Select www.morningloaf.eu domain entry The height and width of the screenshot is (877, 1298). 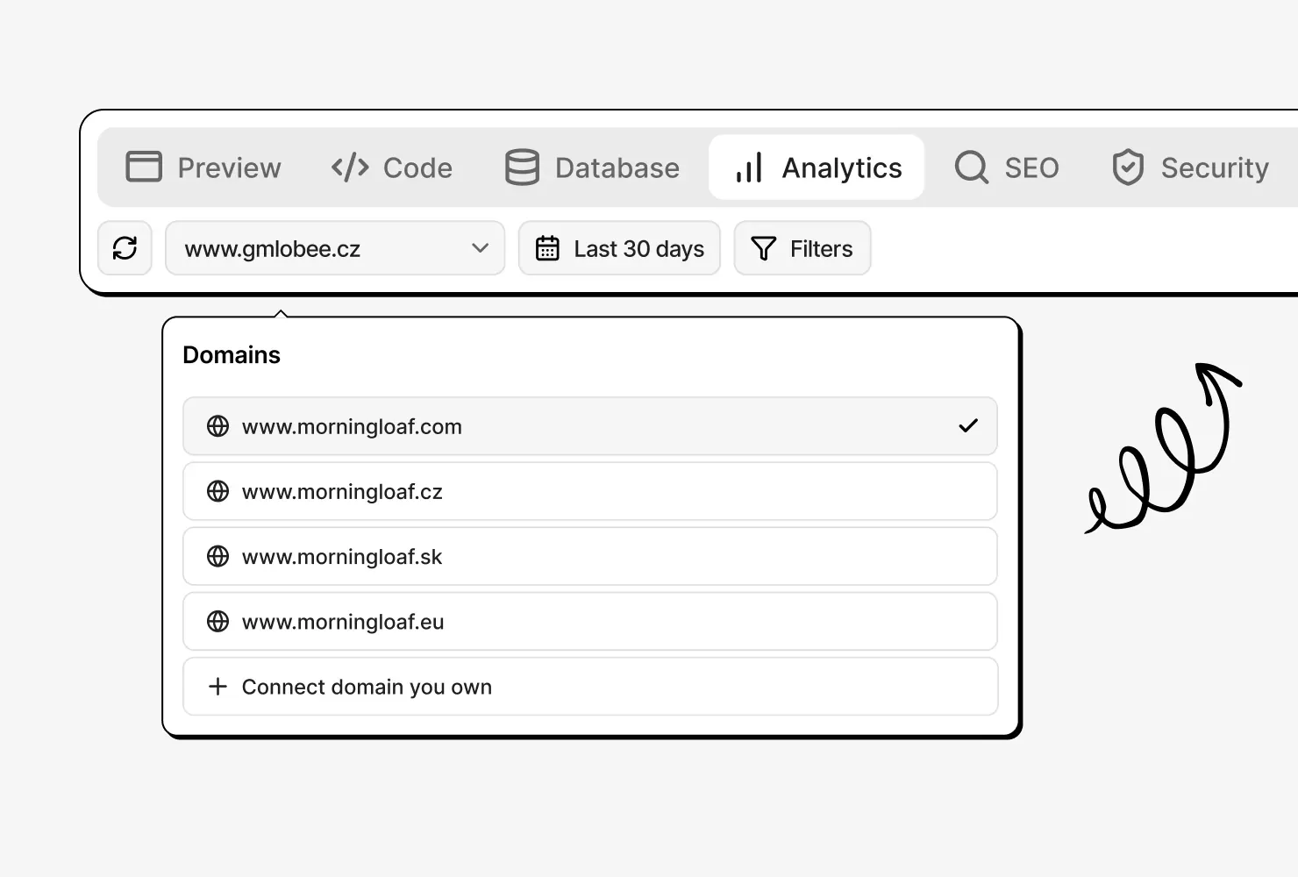click(x=590, y=621)
